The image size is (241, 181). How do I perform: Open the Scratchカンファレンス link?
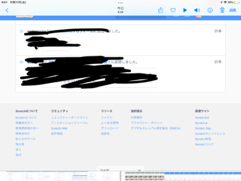(210, 134)
